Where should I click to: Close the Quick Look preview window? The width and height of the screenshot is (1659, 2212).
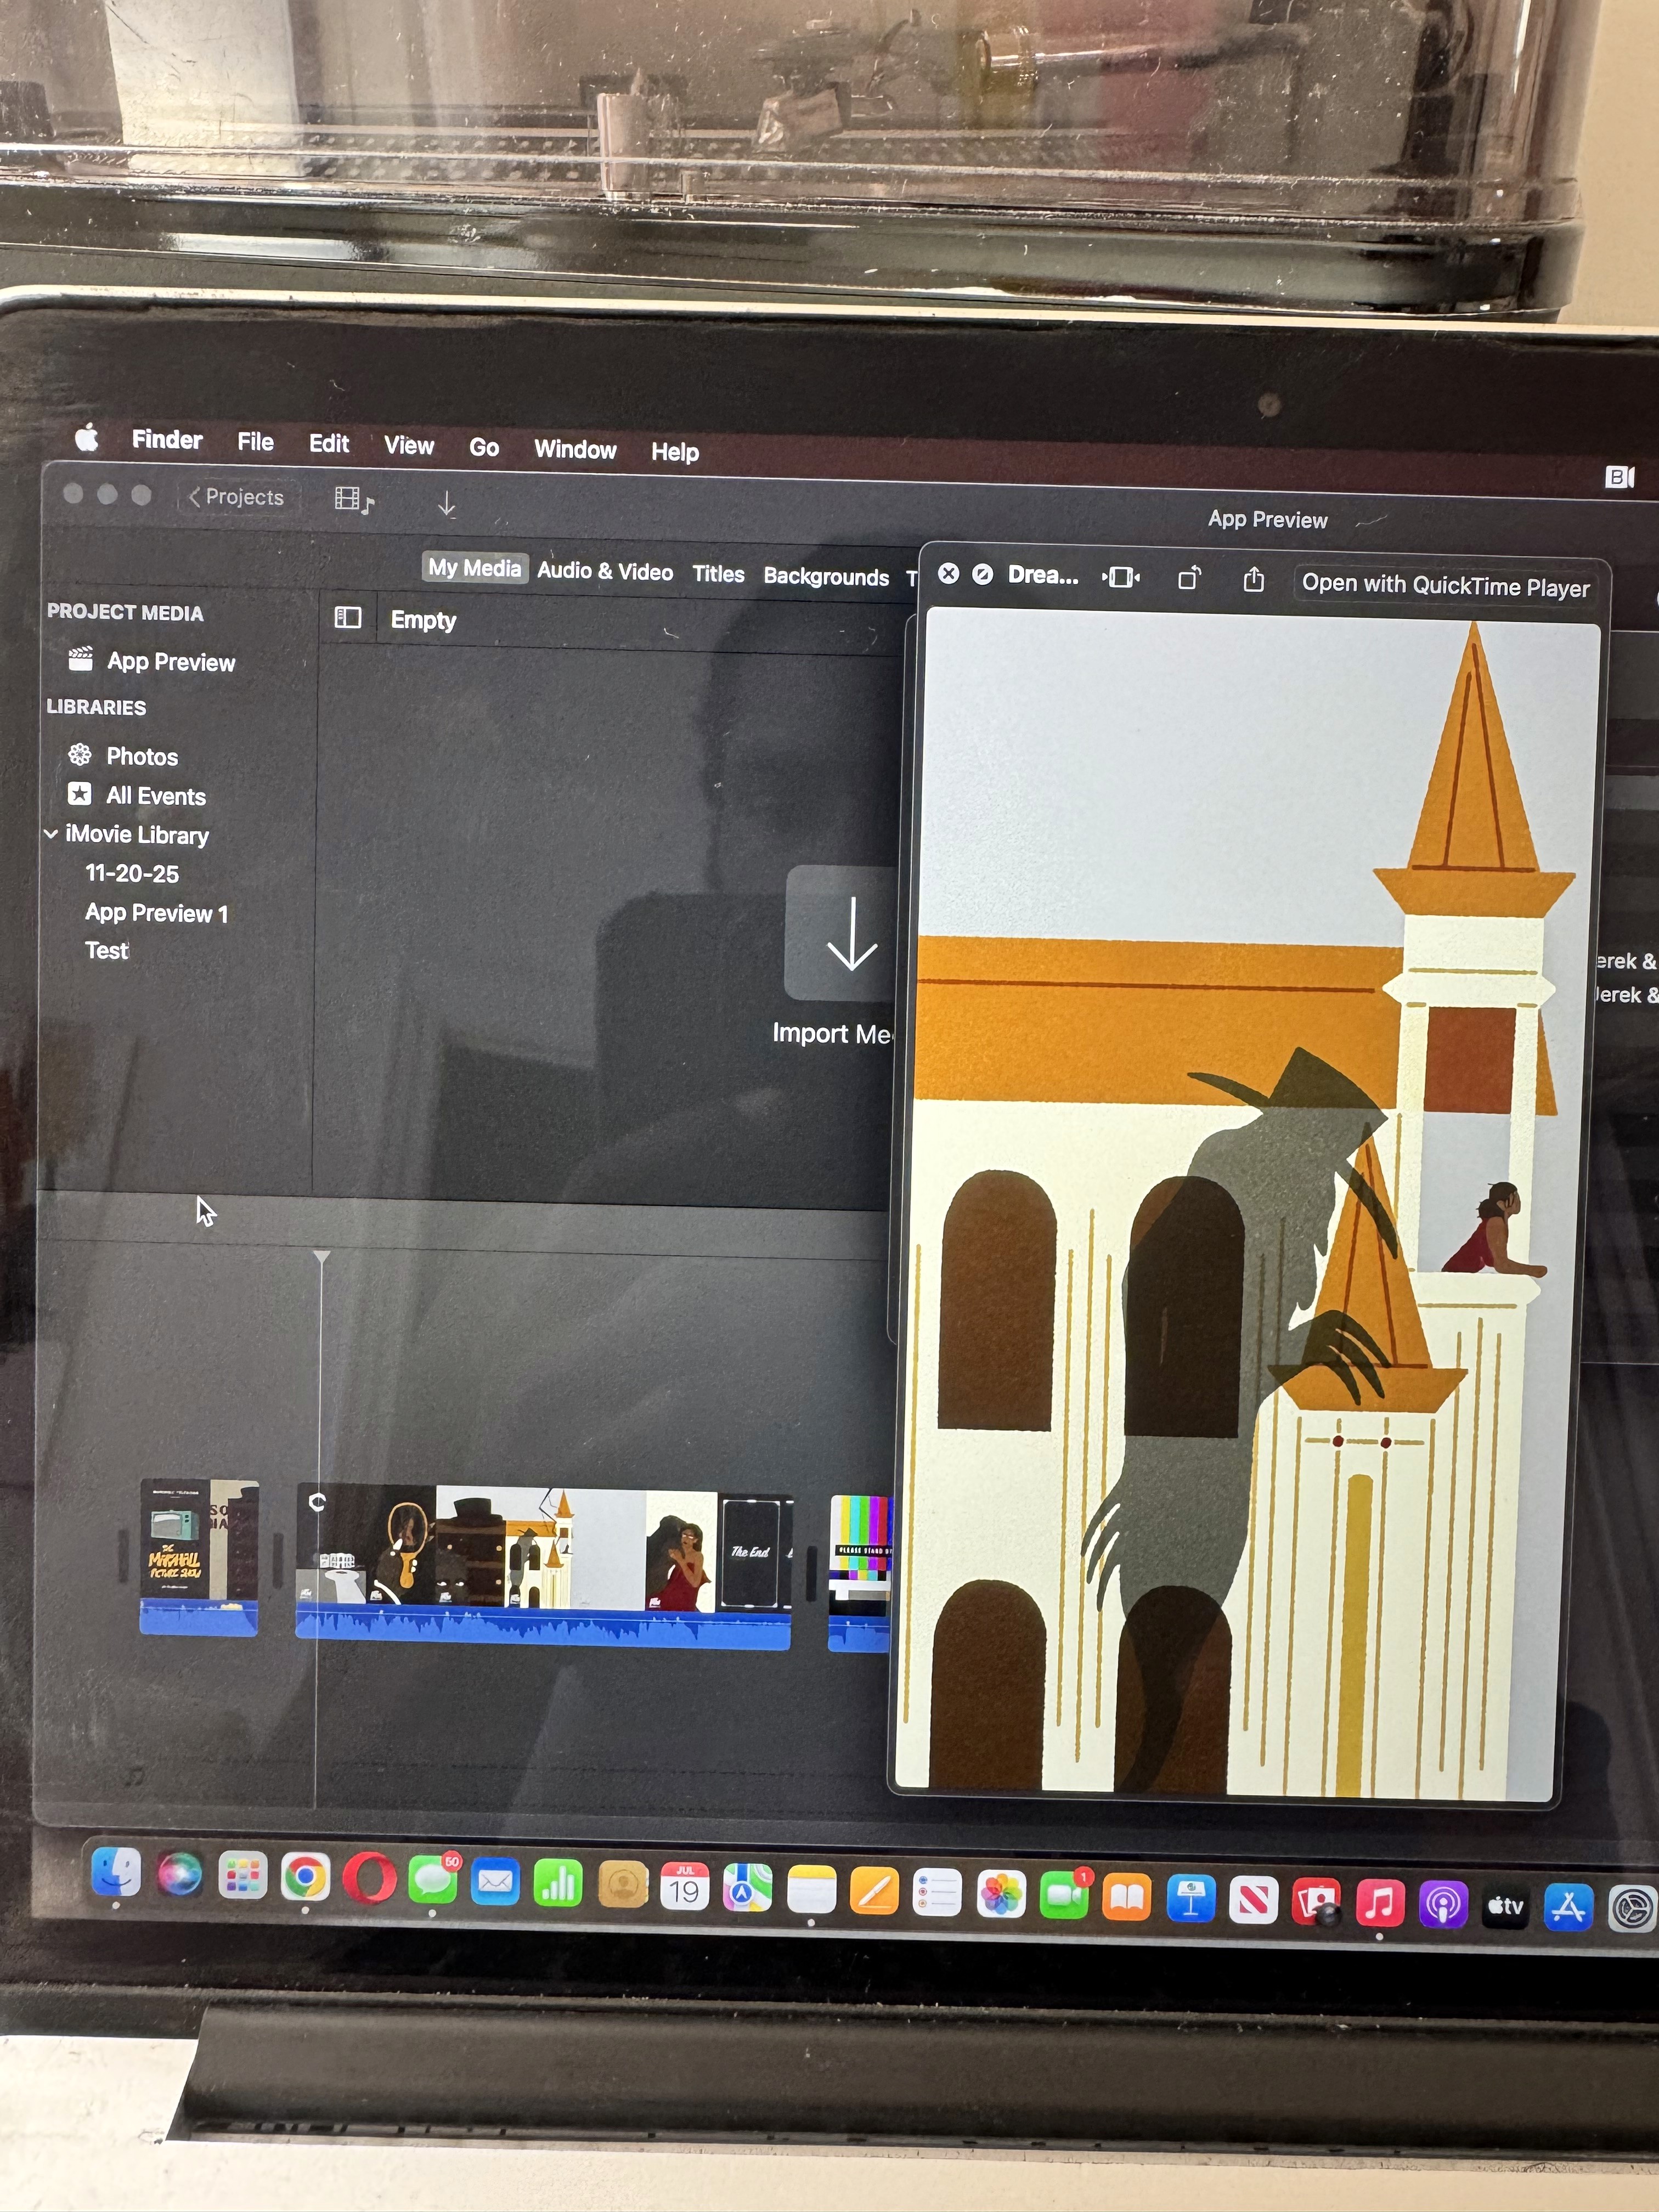click(949, 573)
